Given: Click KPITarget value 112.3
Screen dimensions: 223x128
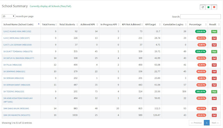Looking at the screenshot, I should [157, 108].
